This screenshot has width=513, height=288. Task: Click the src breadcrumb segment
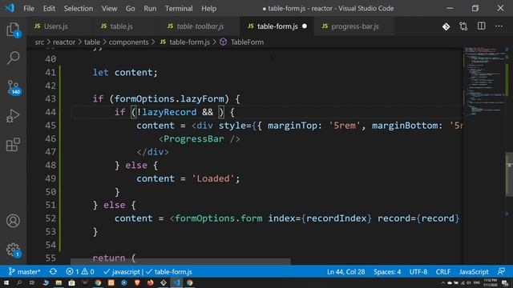pyautogui.click(x=39, y=42)
